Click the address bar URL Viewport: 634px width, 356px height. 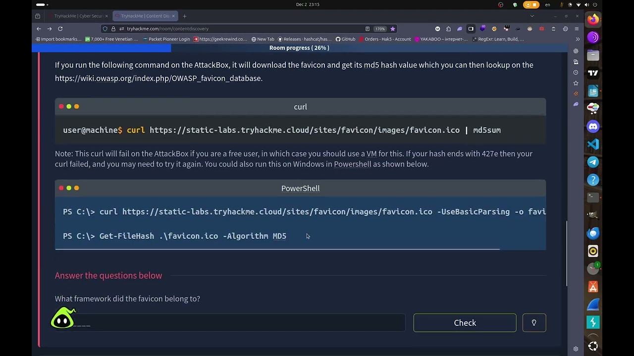167,29
